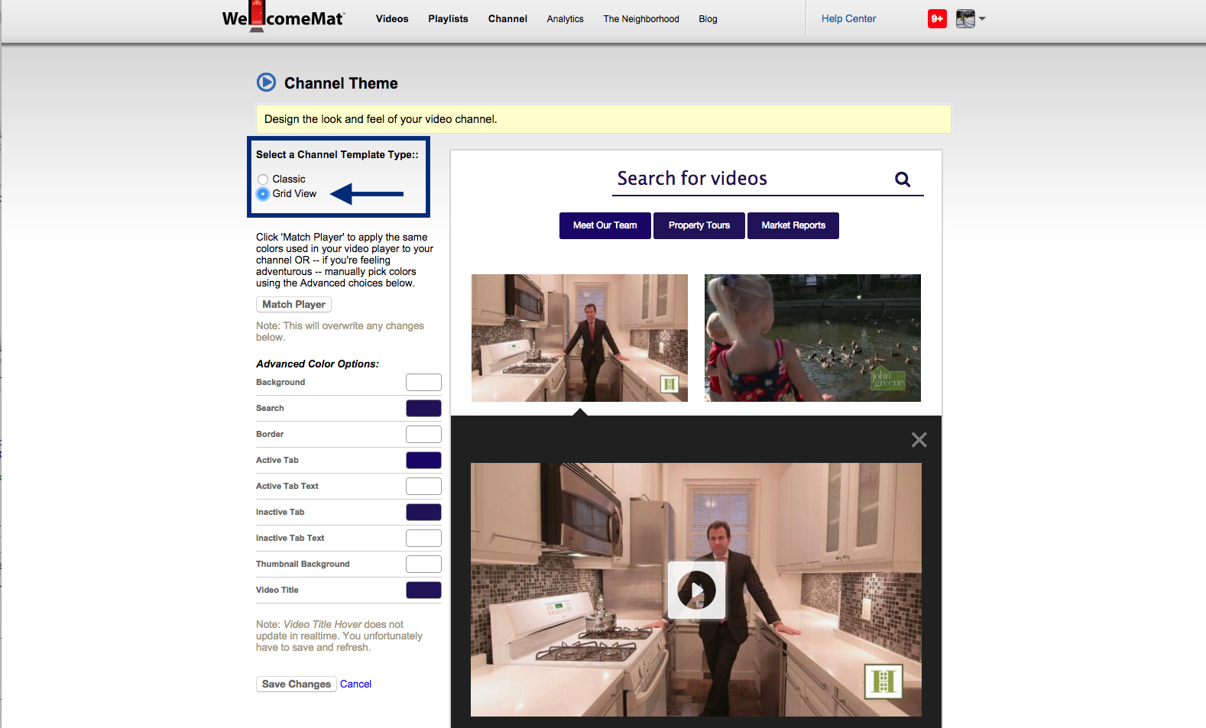The height and width of the screenshot is (728, 1206).
Task: Go to the Playlists menu
Action: point(448,19)
